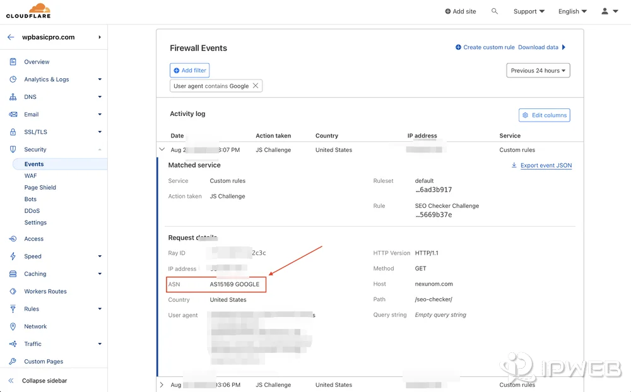Click the Network location pin icon
The height and width of the screenshot is (392, 631).
point(13,326)
